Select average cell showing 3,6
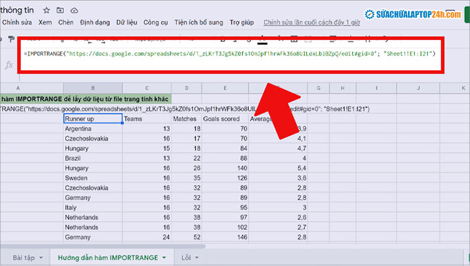Screen dimensions: 470x266 [x=278, y=178]
